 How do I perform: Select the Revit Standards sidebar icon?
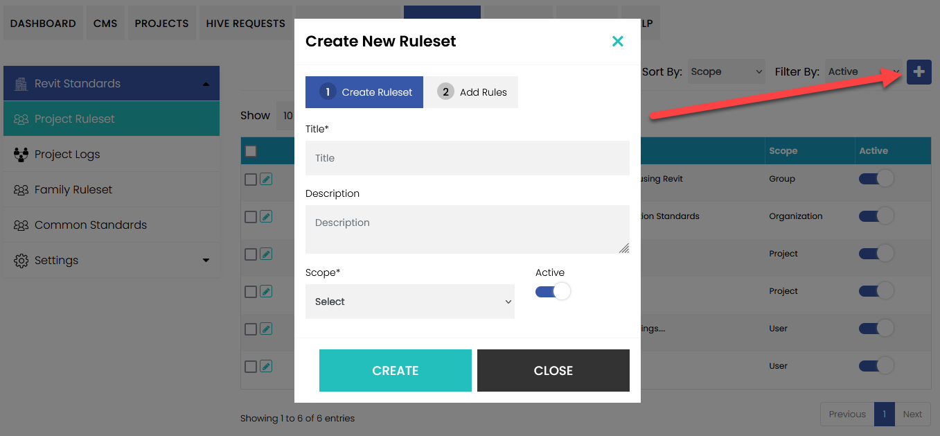tap(21, 82)
